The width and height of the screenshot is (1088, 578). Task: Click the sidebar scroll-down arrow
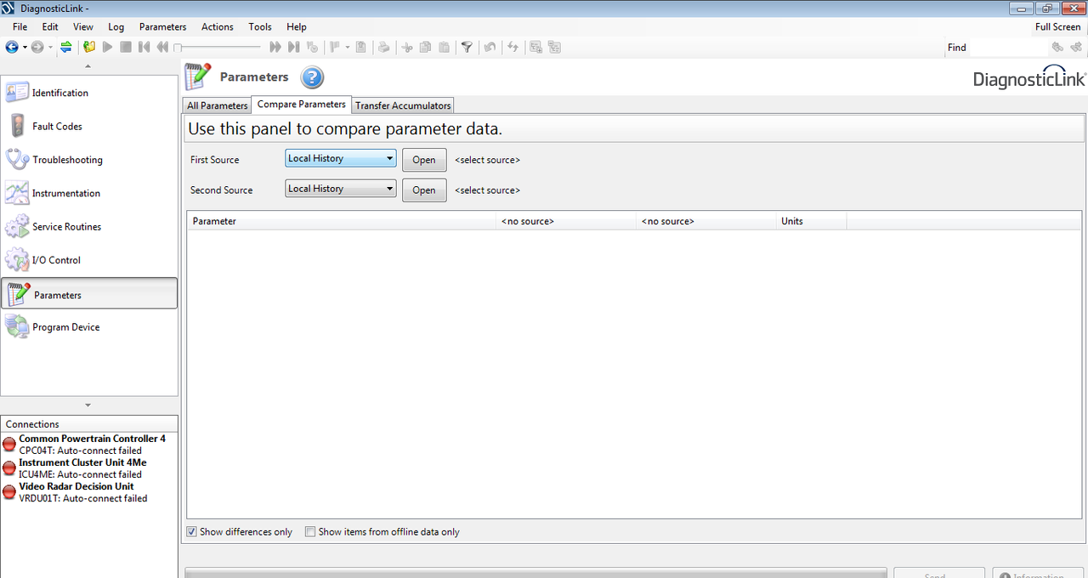[x=88, y=405]
